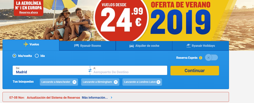Screen dimensions: 254x103
Task: Select the Ida/vuelta radio option
Action: 14,56
